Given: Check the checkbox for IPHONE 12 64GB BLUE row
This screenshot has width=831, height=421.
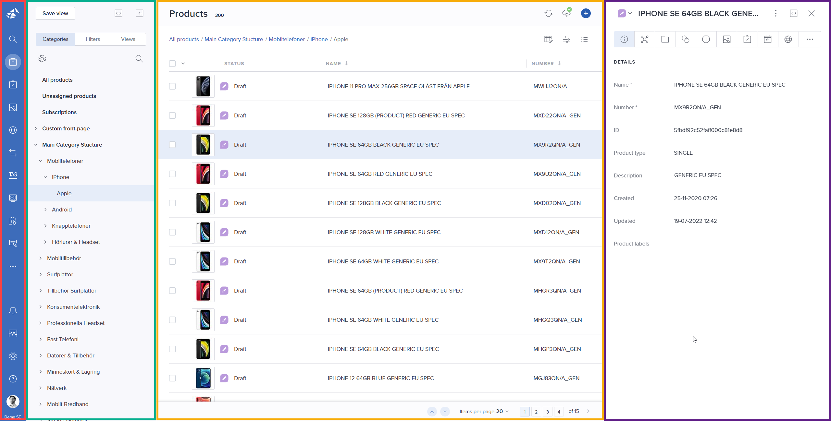Looking at the screenshot, I should (x=172, y=378).
